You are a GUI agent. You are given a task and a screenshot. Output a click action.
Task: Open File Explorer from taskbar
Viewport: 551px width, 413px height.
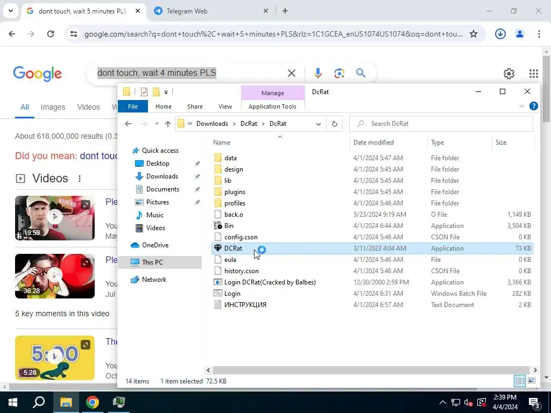pyautogui.click(x=66, y=402)
